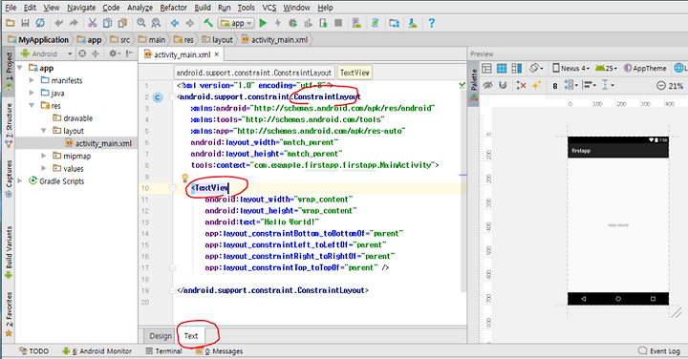Open the VCS menu
Image resolution: width=688 pixels, height=359 pixels.
pos(269,8)
